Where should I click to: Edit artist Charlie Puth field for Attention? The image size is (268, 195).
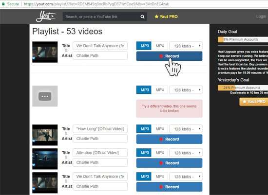[100, 162]
